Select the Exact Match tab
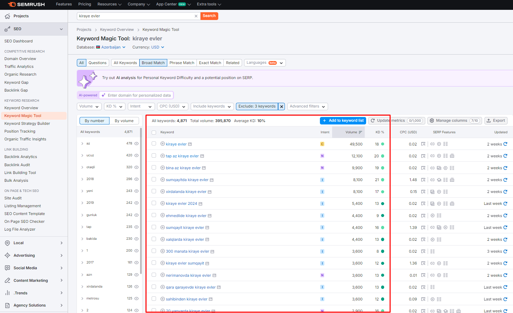This screenshot has height=313, width=513. 210,63
